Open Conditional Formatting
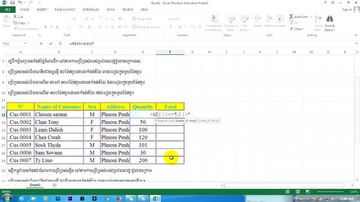 click(214, 24)
